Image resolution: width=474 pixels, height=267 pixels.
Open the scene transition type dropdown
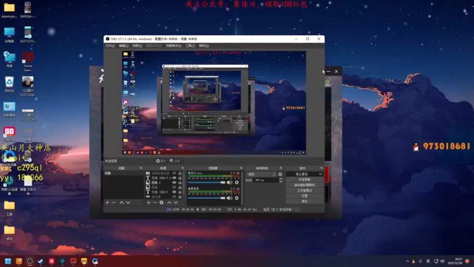click(x=261, y=174)
